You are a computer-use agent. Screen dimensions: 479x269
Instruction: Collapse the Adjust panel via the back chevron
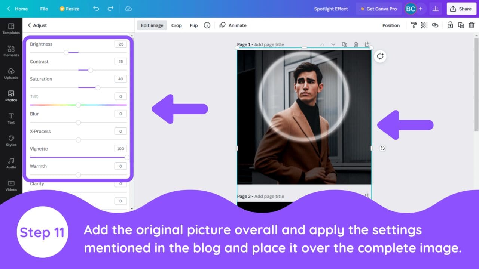tap(30, 25)
